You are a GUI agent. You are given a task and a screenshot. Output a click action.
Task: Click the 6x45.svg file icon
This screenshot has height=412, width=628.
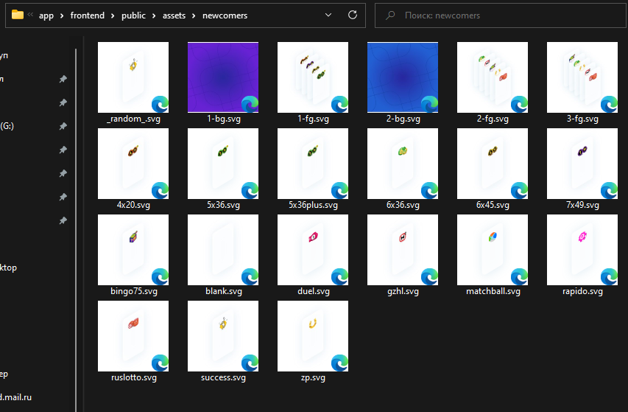493,164
